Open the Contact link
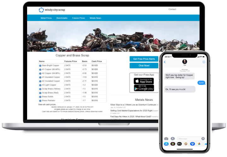The width and height of the screenshot is (227, 157). click(x=172, y=9)
